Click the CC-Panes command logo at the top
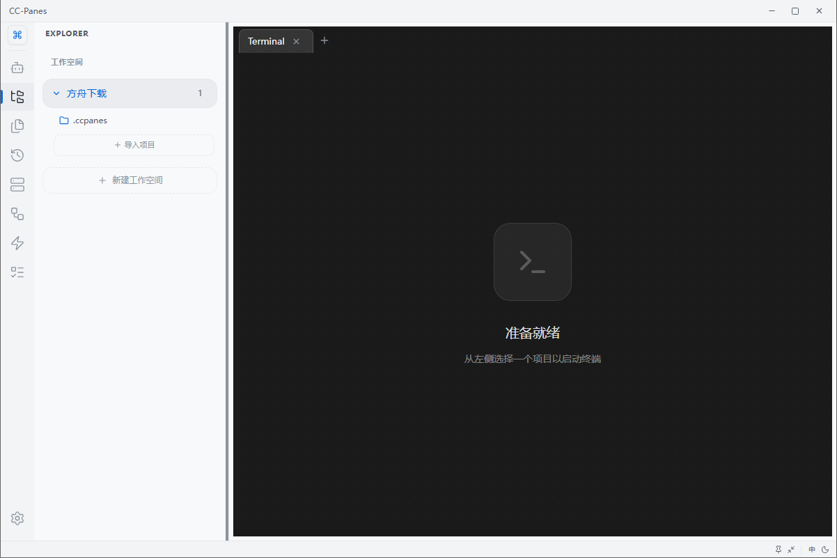Image resolution: width=837 pixels, height=558 pixels. coord(17,34)
